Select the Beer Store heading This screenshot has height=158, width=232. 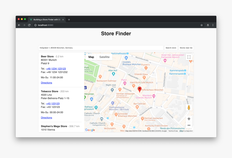click(47, 57)
